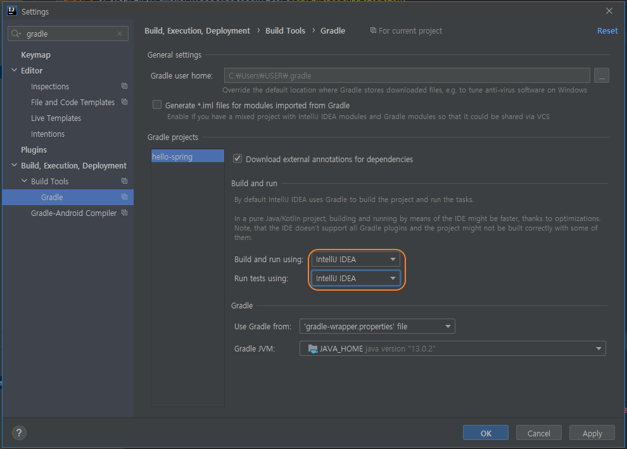
Task: Click the Gradle breadcrumb at the top
Action: coord(332,31)
